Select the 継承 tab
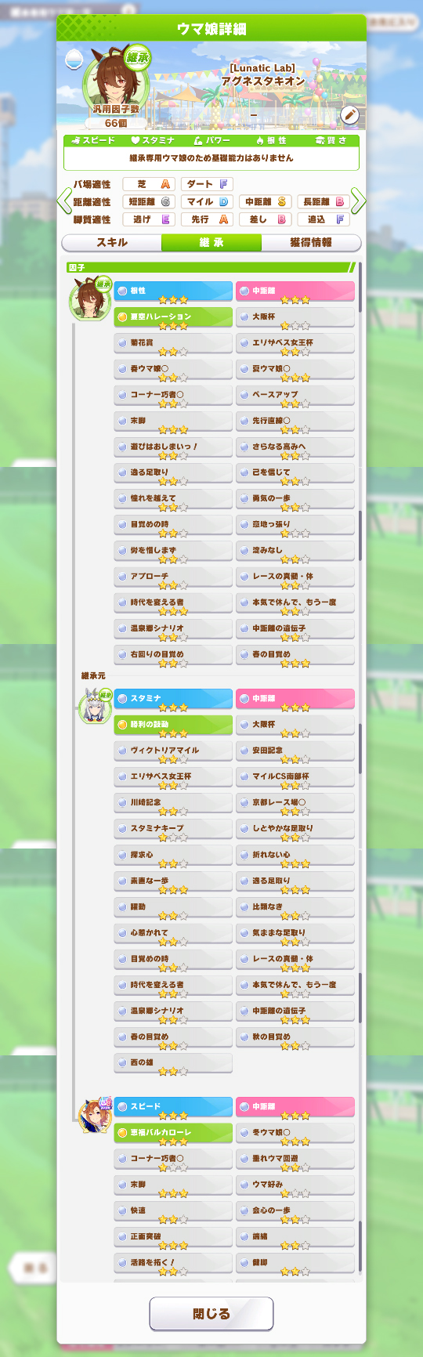 [x=211, y=243]
